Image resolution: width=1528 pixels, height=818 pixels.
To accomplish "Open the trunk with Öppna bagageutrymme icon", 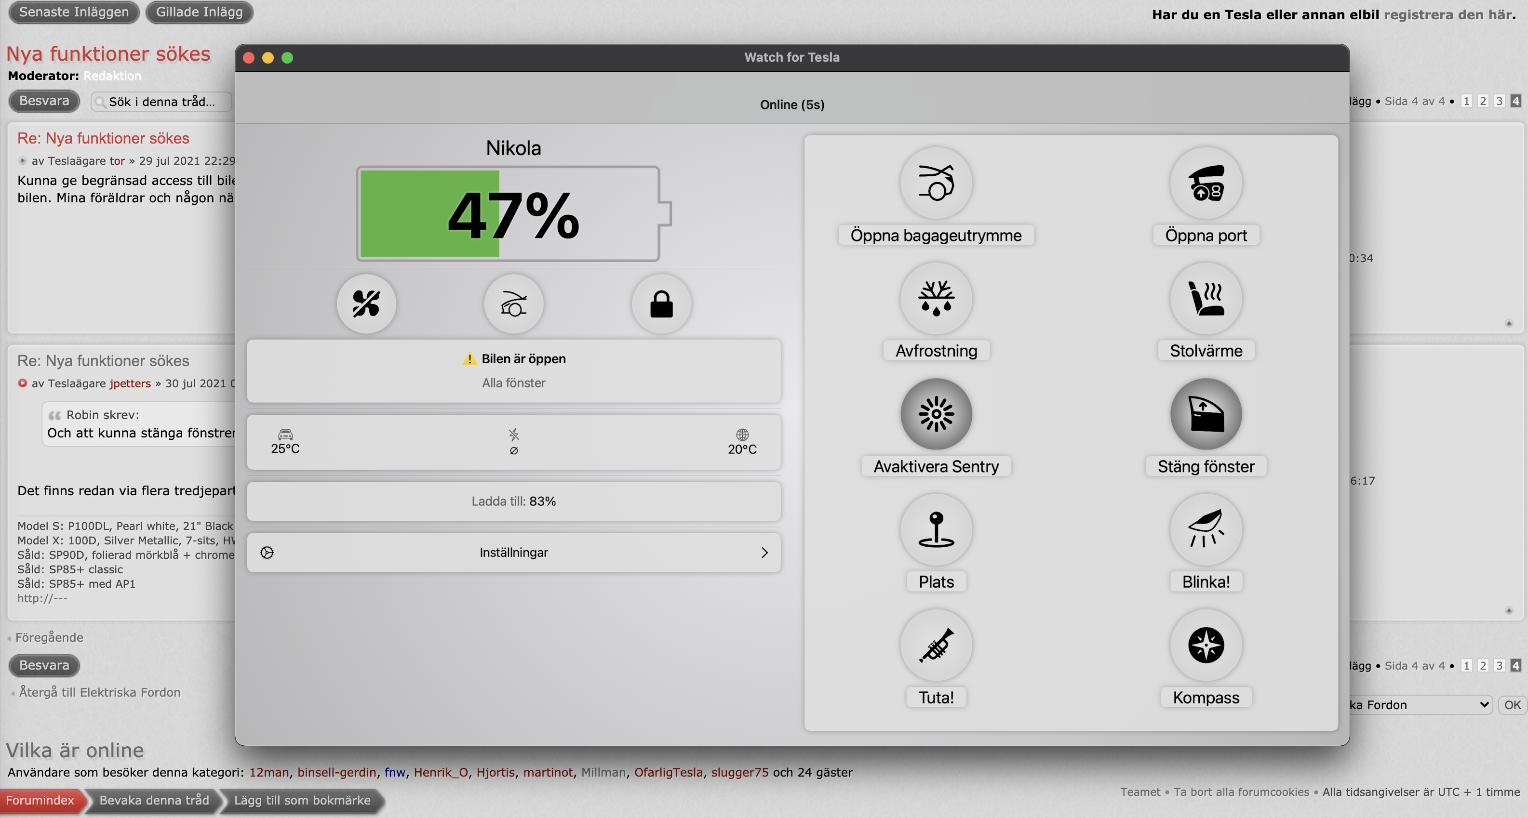I will click(936, 183).
